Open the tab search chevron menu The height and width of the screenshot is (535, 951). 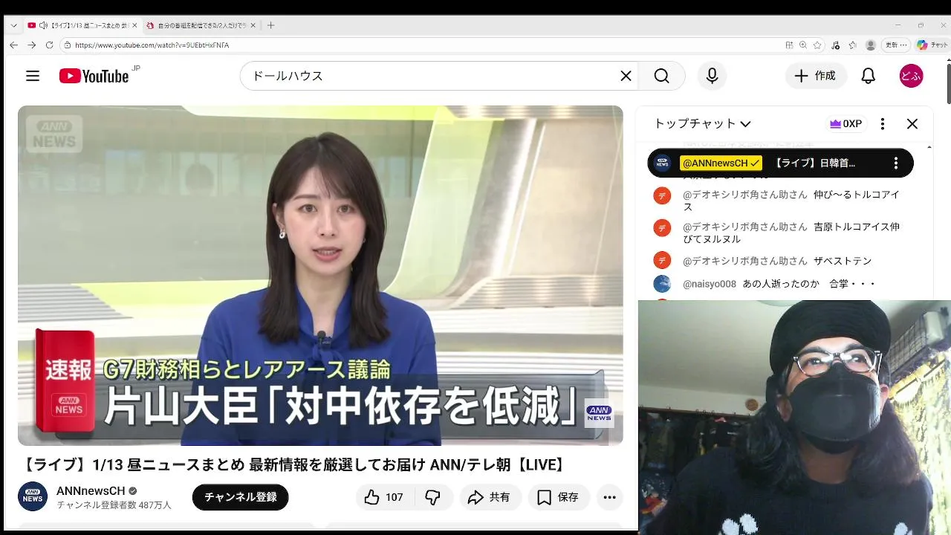13,25
